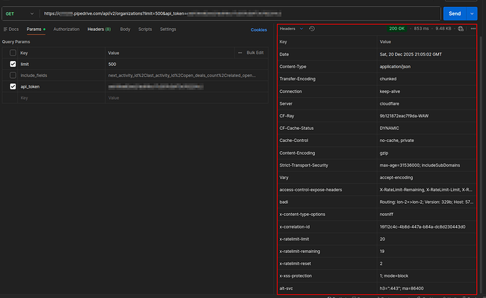This screenshot has width=486, height=298.
Task: Open the response history clock icon
Action: (312, 29)
